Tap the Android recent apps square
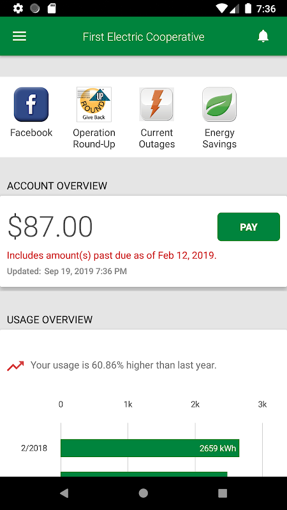The image size is (287, 510). tap(223, 493)
